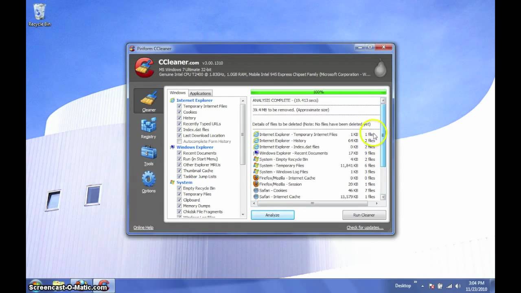Click the CCleaner logo in the header
Image resolution: width=521 pixels, height=293 pixels.
coord(144,67)
